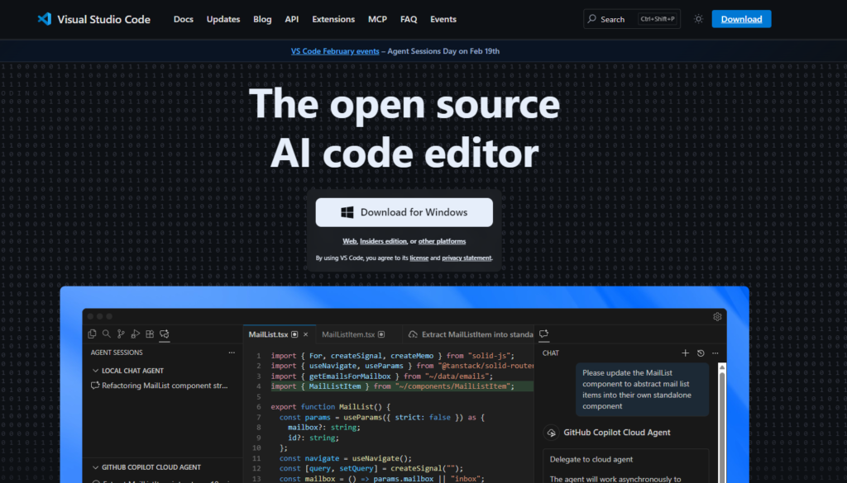Collapse the GitHub Copilot Cloud Agent section
847x483 pixels.
pos(96,467)
